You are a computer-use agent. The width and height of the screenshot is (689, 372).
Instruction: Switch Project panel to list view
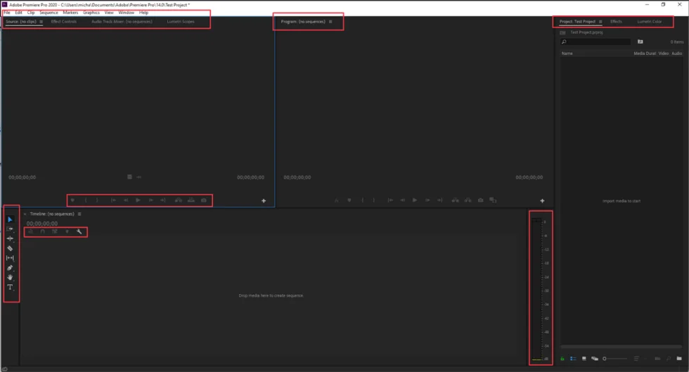click(573, 359)
